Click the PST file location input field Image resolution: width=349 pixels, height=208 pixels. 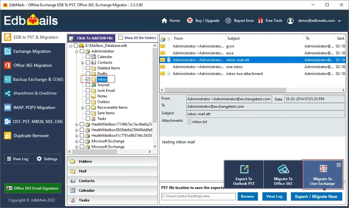coord(198,196)
